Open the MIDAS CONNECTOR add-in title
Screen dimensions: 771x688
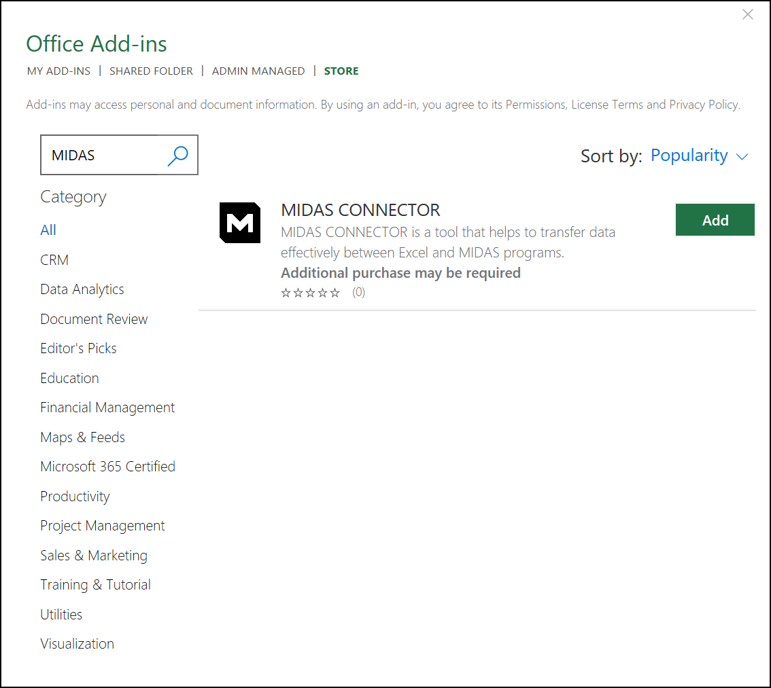pos(360,210)
